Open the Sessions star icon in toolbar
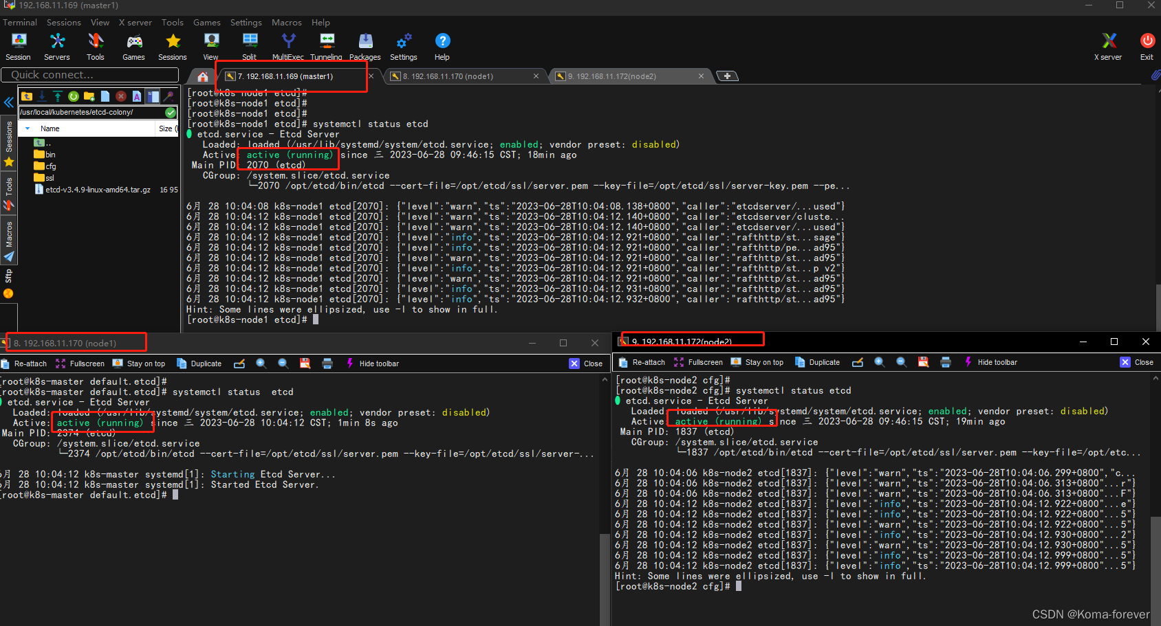This screenshot has height=626, width=1161. point(173,47)
